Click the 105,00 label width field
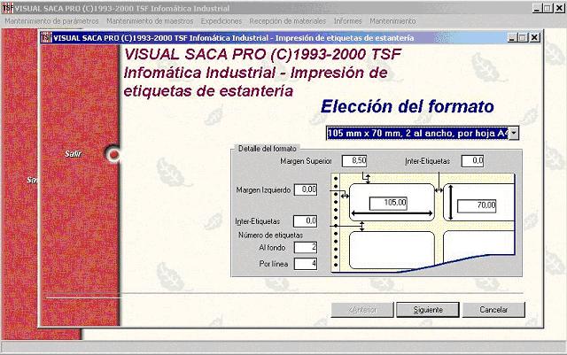This screenshot has height=355, width=567. 388,203
